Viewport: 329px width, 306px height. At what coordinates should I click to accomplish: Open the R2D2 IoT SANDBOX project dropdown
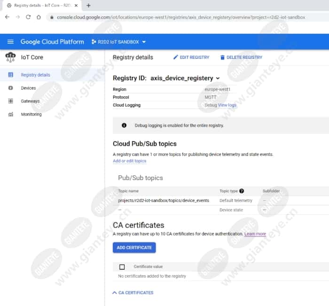[x=119, y=42]
